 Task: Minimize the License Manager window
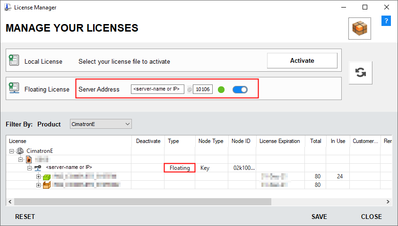tap(344, 7)
